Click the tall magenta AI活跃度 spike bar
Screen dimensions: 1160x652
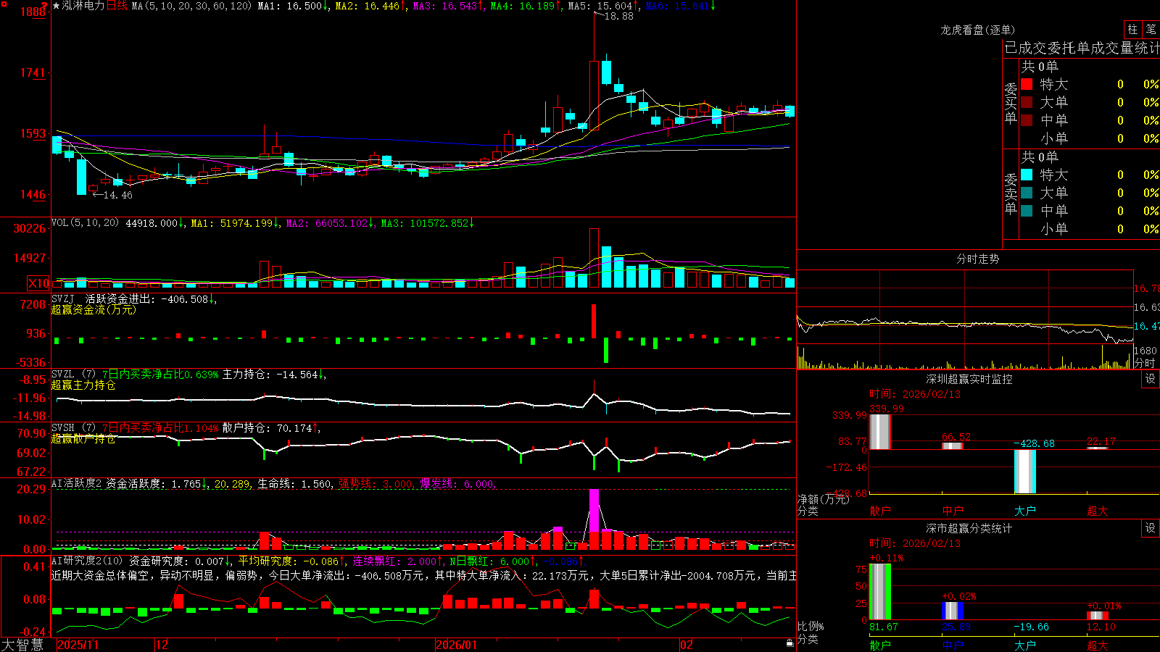pos(594,511)
